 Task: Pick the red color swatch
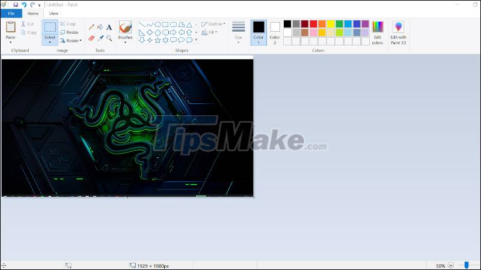[313, 24]
